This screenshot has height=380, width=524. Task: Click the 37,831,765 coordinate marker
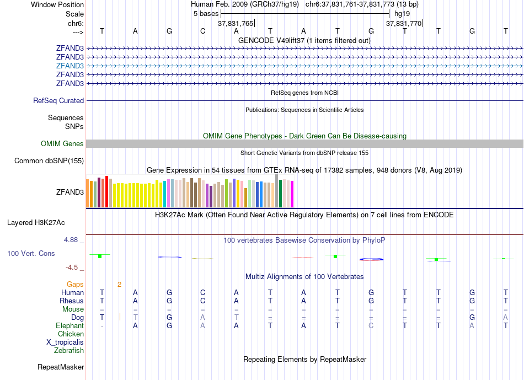(x=236, y=23)
